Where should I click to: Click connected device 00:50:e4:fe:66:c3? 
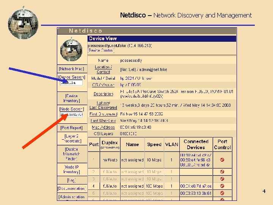tap(195, 160)
